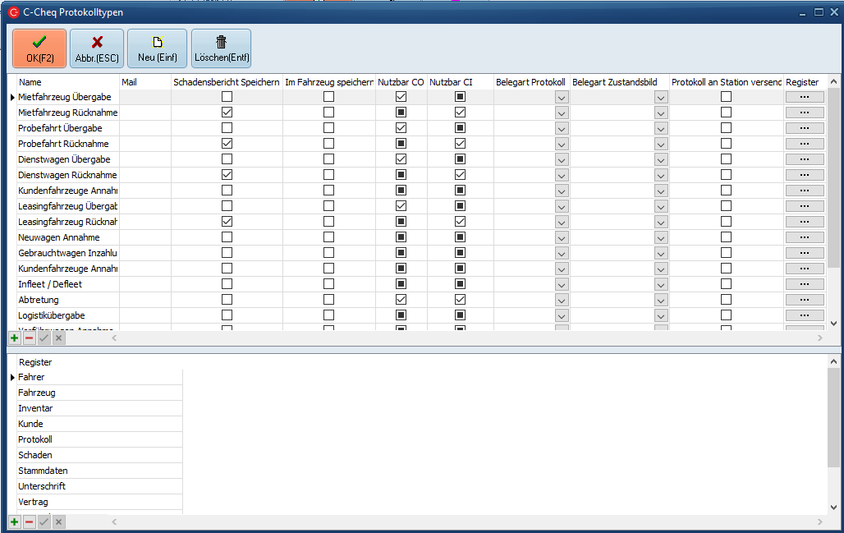
Task: Select the Unterschrift entry in Register list
Action: tap(42, 486)
